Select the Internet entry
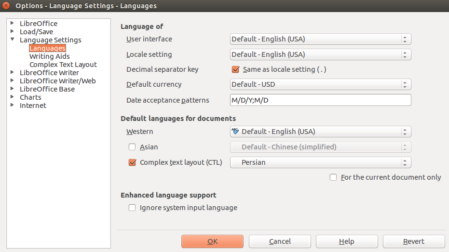This screenshot has height=252, width=449. [33, 106]
